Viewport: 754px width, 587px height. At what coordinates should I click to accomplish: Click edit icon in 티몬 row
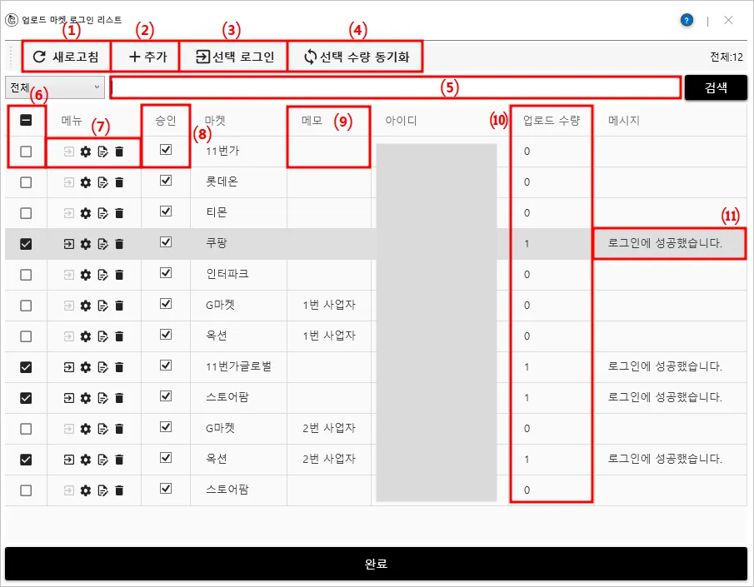(x=102, y=213)
